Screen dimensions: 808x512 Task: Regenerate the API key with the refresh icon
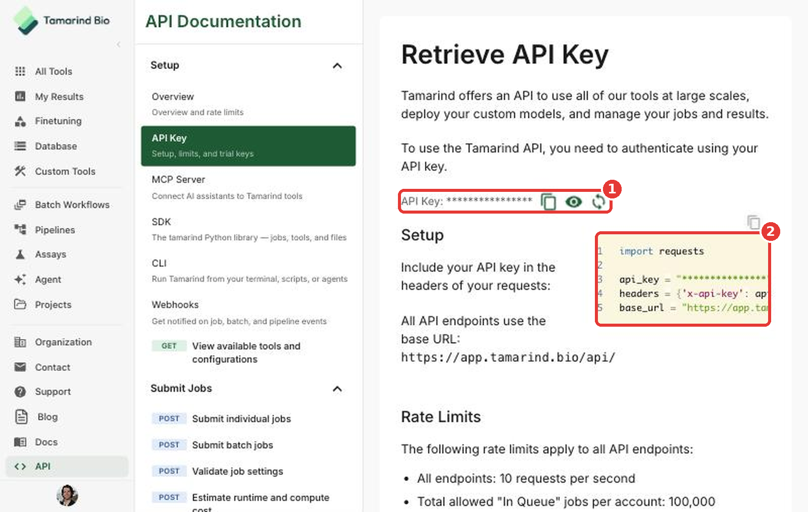pyautogui.click(x=598, y=202)
